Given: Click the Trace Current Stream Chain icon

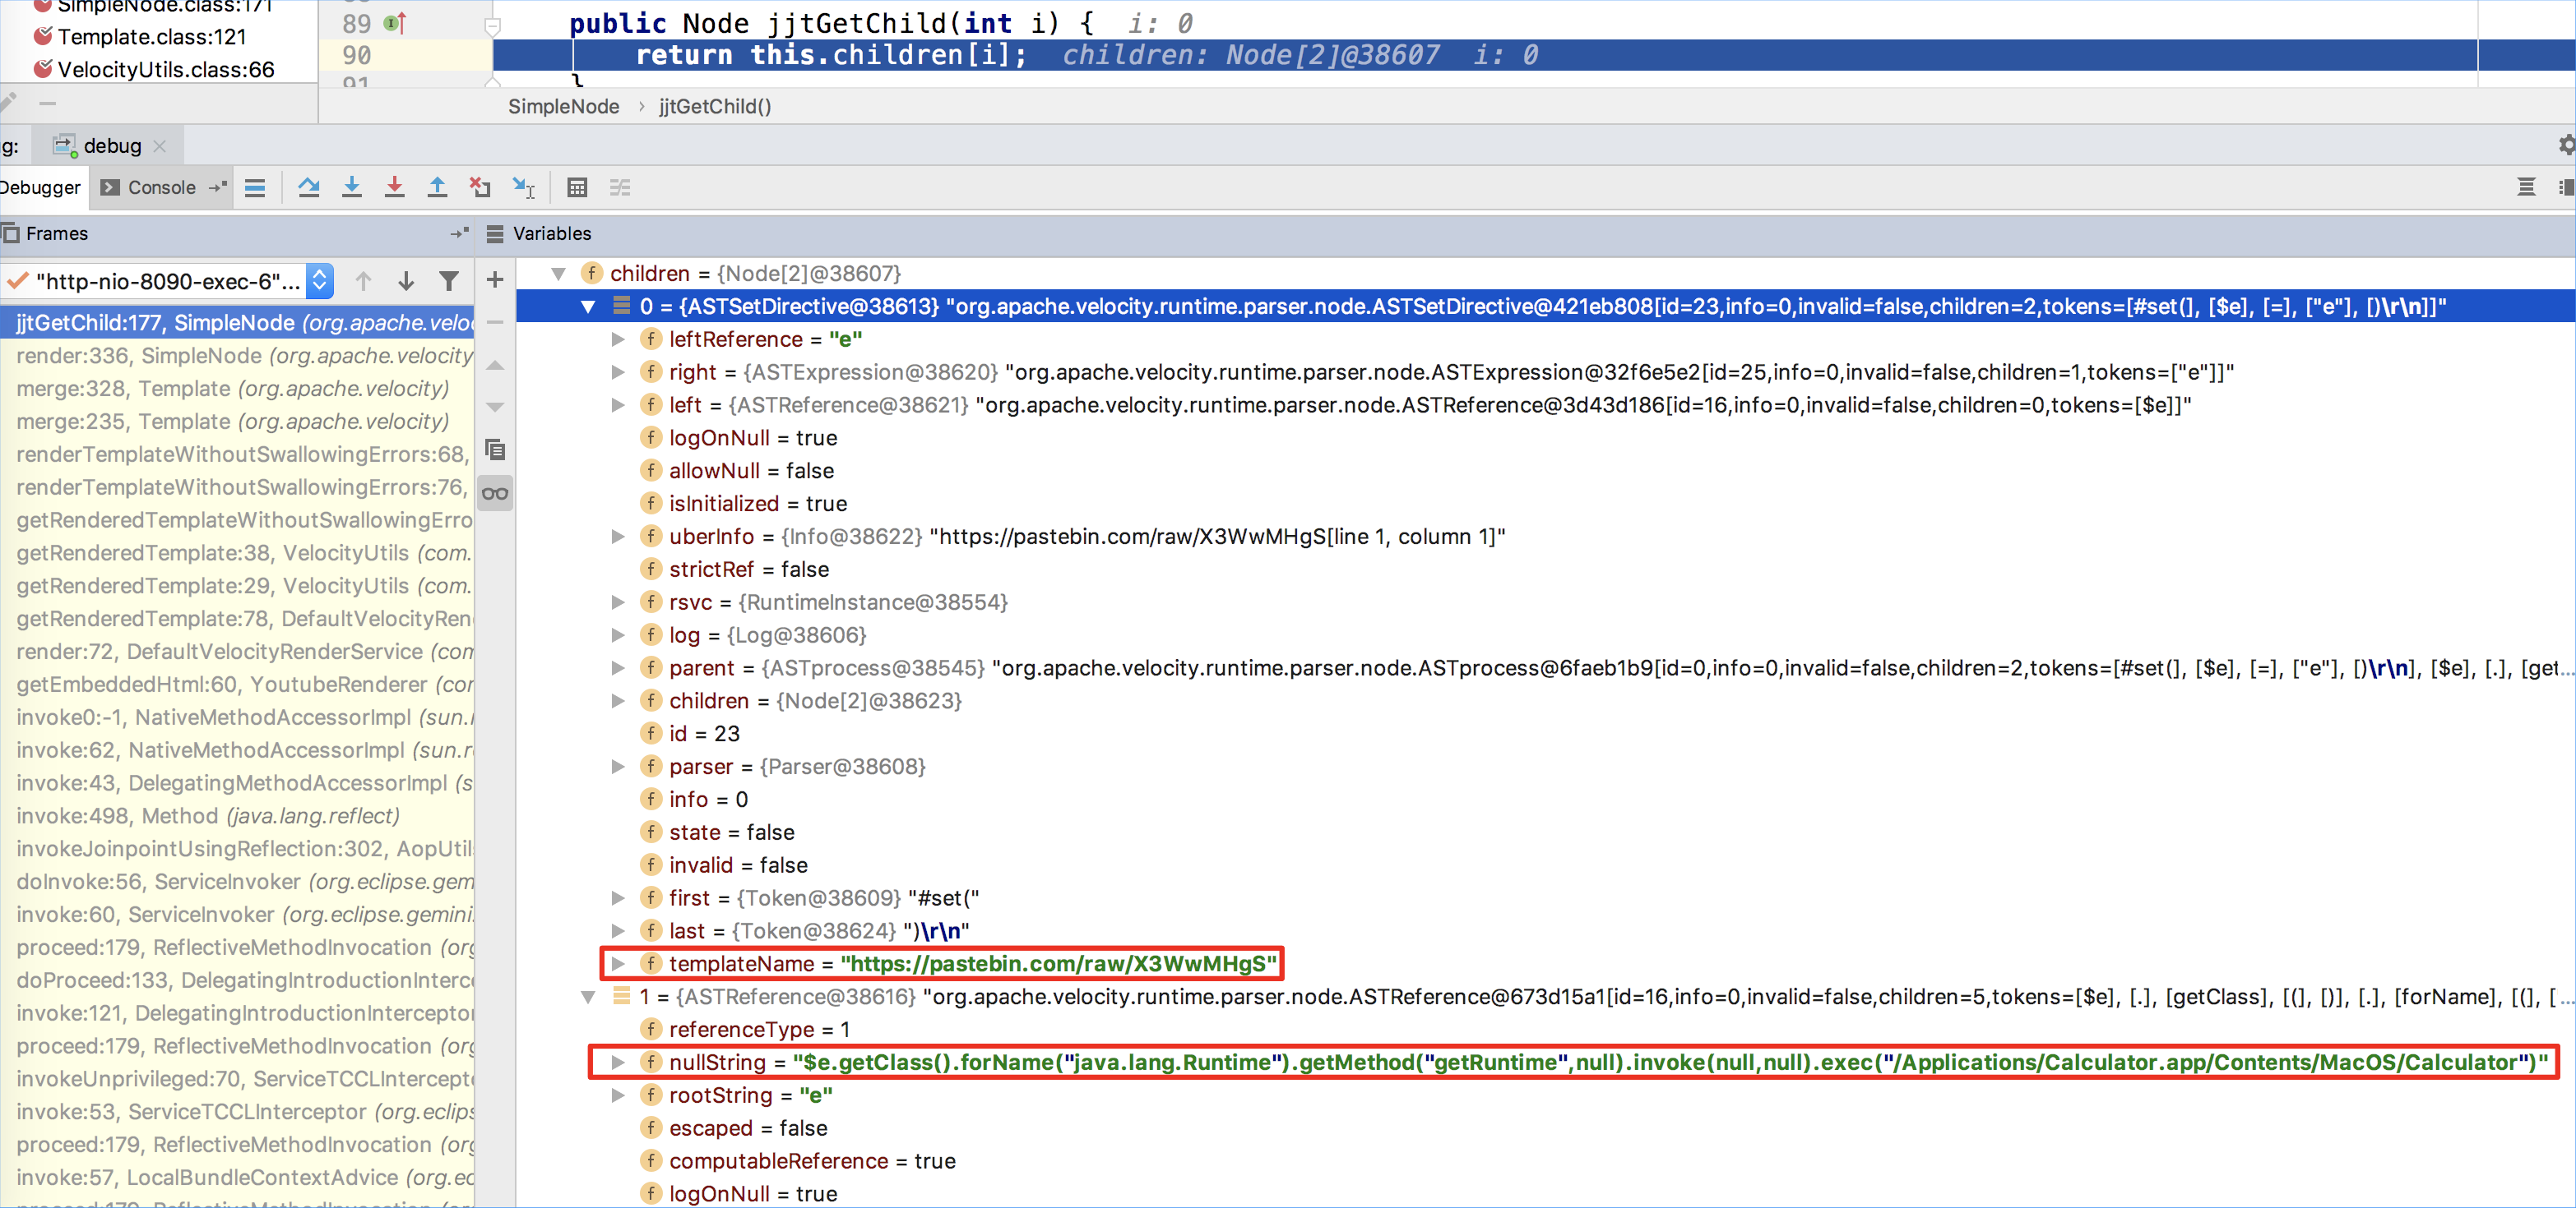Looking at the screenshot, I should [x=620, y=187].
